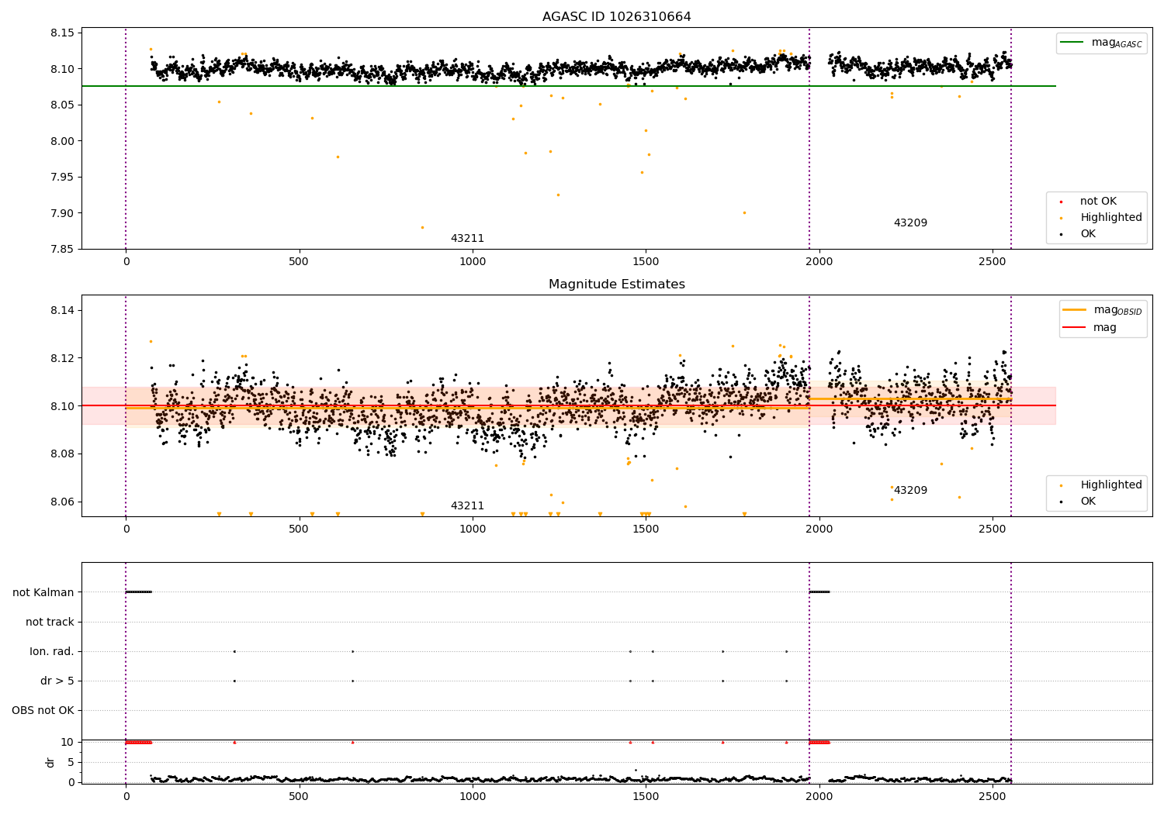Click the 5 tick on the dr axis
The width and height of the screenshot is (1164, 814).
[71, 763]
